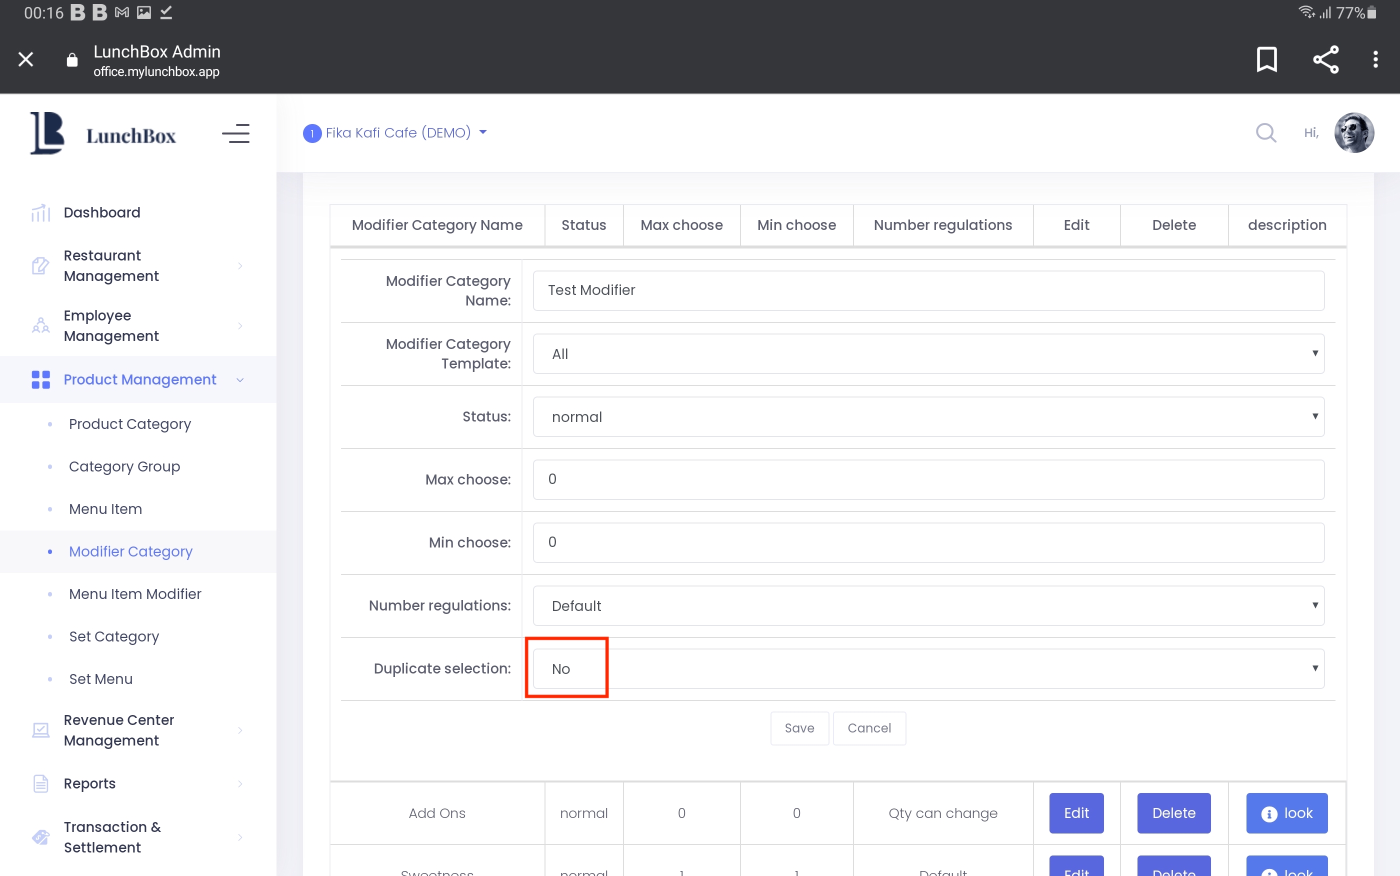Viewport: 1400px width, 876px height.
Task: Open the three-dot browser menu
Action: [x=1375, y=59]
